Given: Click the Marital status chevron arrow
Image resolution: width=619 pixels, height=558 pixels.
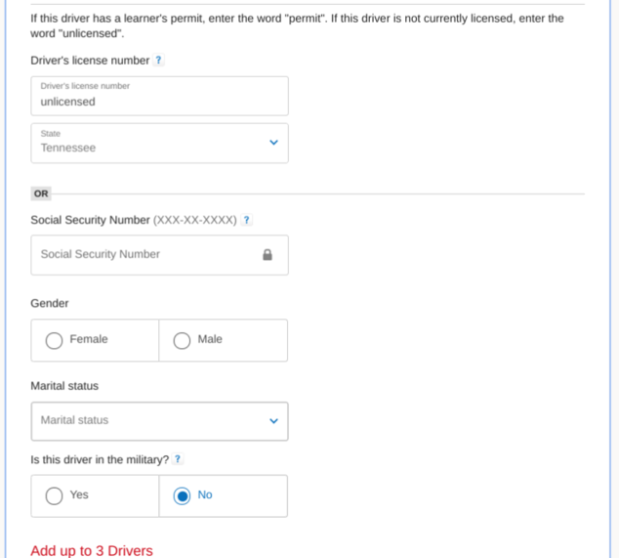Looking at the screenshot, I should point(273,421).
